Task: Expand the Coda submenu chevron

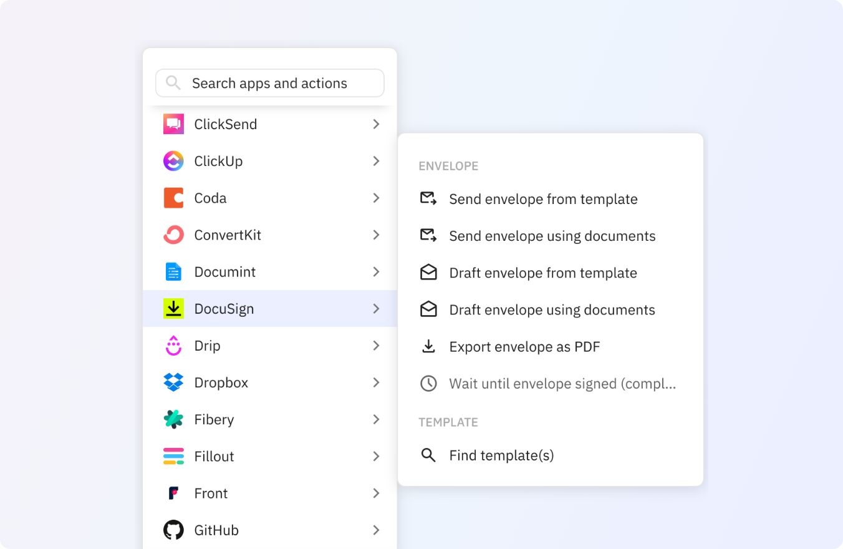Action: pyautogui.click(x=376, y=198)
